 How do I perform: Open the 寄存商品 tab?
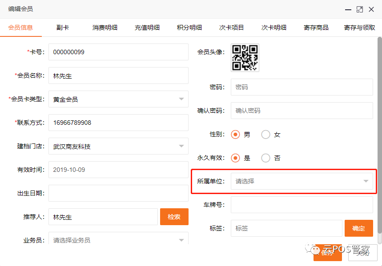tap(316, 28)
